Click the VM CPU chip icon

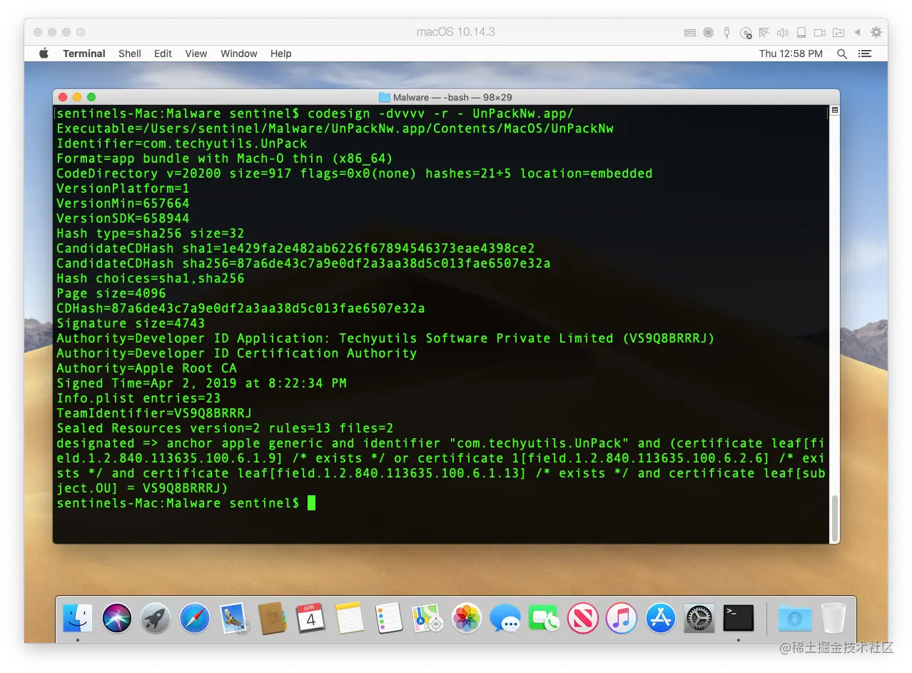709,32
